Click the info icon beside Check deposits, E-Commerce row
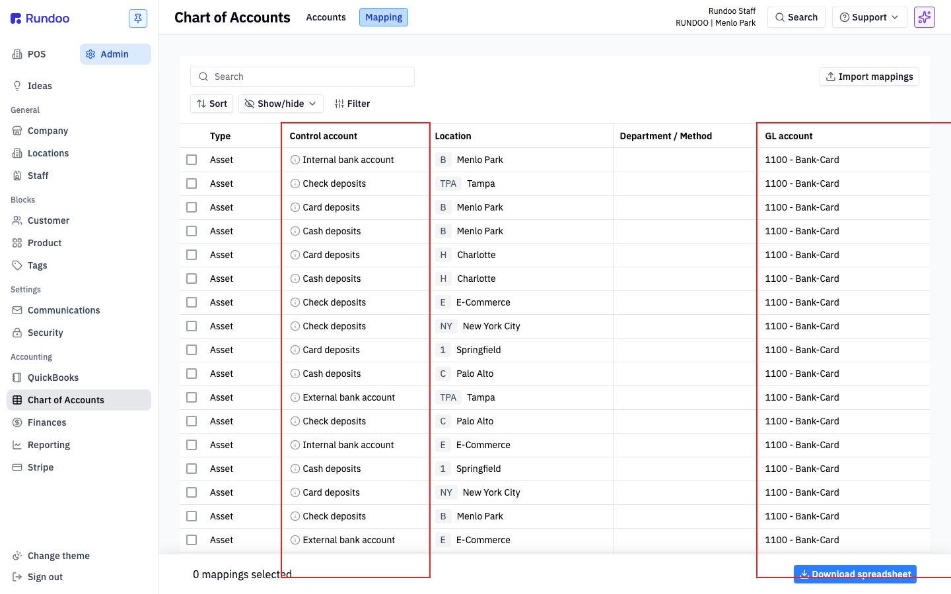951x594 pixels. [x=295, y=302]
